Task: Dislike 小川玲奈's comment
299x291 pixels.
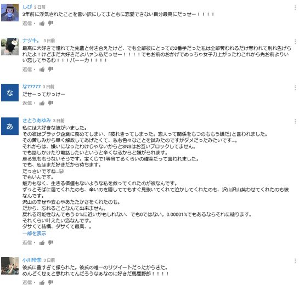Action: coord(50,282)
